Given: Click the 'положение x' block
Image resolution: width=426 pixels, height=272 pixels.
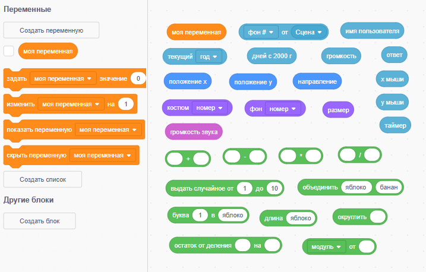Looking at the screenshot, I should (x=188, y=81).
